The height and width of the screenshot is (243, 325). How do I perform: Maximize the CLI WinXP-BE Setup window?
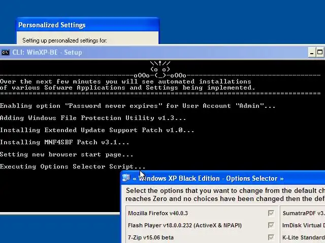point(320,53)
